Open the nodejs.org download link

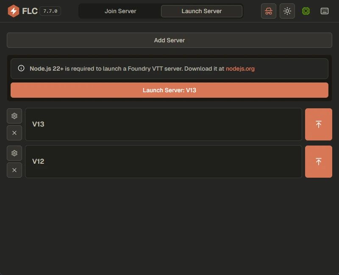point(240,68)
